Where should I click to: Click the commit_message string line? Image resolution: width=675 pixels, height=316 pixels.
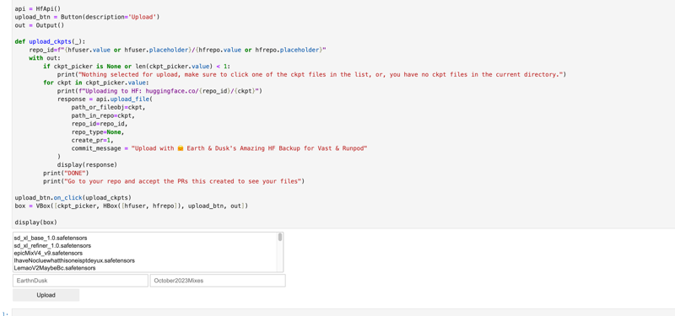(219, 148)
